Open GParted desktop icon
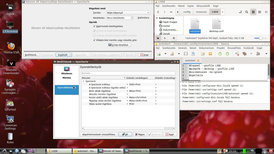Image resolution: width=274 pixels, height=154 pixels. click(10, 105)
